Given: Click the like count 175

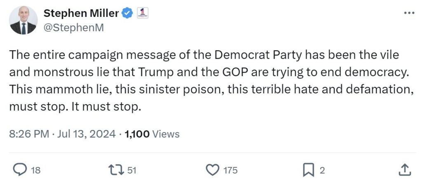Looking at the screenshot, I should pyautogui.click(x=230, y=169).
